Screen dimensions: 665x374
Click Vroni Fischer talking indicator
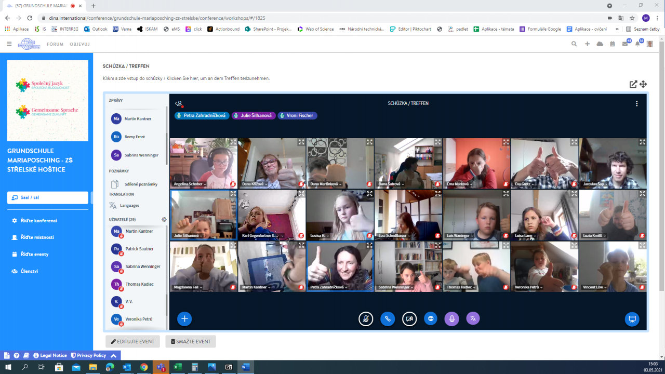coord(297,115)
